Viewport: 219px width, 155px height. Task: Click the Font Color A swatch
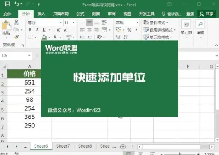(55, 37)
